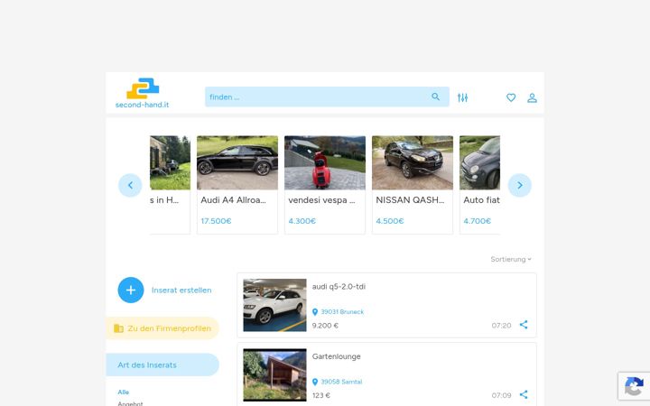Open Zu den Firmenprofilen
The image size is (650, 406).
point(162,328)
